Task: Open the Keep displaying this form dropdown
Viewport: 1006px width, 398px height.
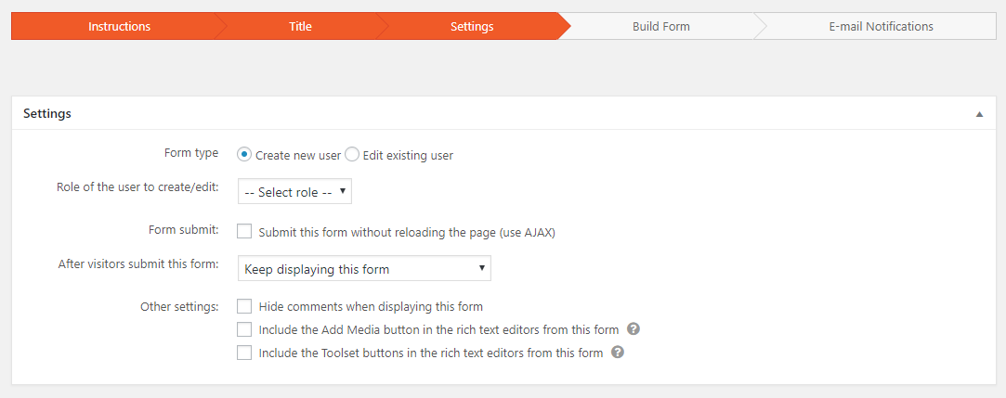Action: pyautogui.click(x=364, y=268)
